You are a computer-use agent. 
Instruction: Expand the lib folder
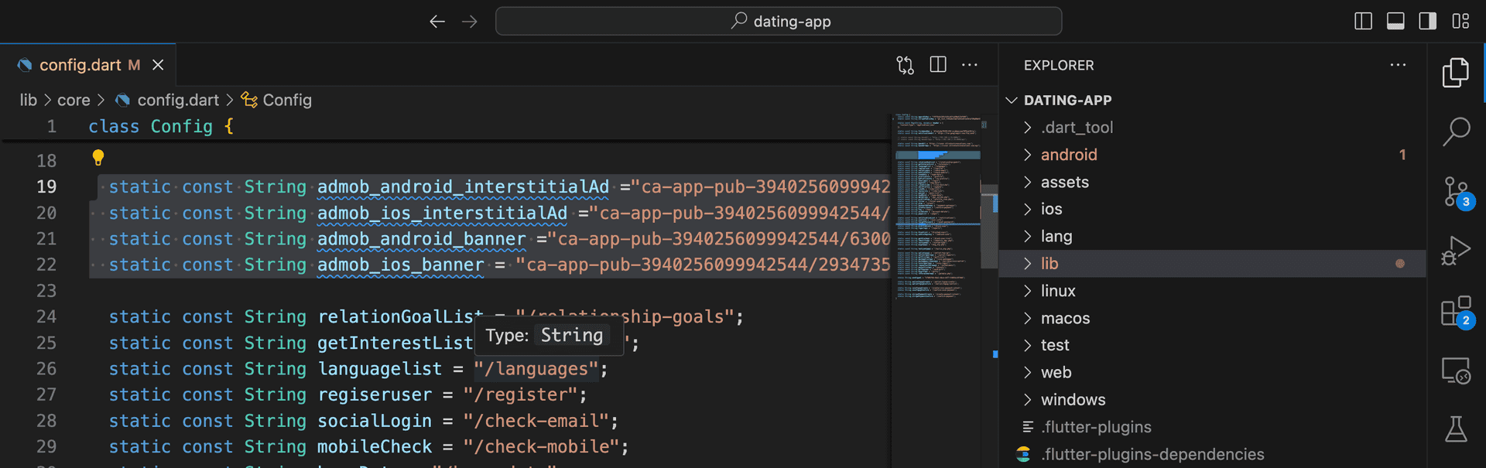(1212, 264)
